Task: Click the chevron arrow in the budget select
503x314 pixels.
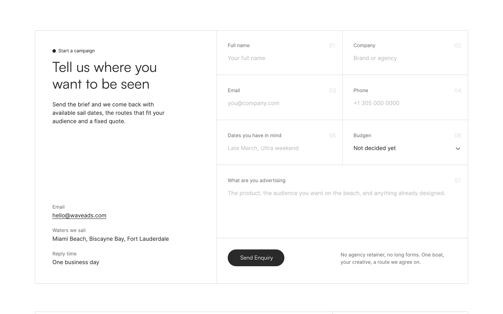Action: (x=458, y=149)
